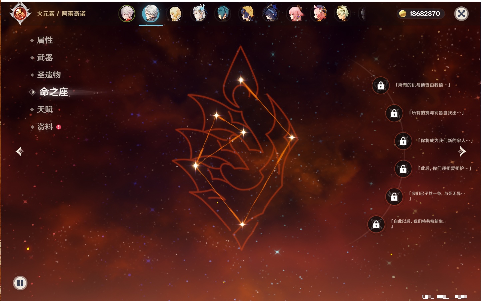Switch to the 属性 (Attributes) tab

[45, 40]
